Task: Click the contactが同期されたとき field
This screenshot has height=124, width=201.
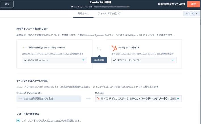Action: click(x=49, y=99)
